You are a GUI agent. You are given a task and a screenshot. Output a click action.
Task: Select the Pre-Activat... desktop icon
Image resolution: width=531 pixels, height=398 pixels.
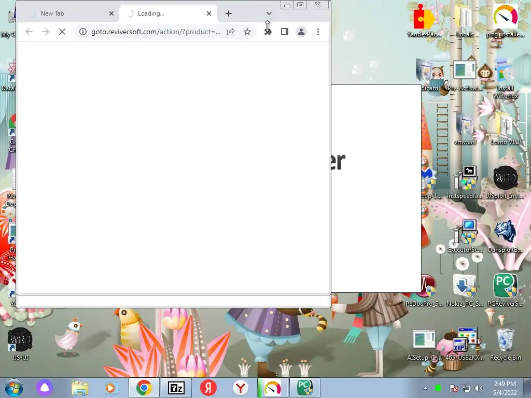pos(465,75)
